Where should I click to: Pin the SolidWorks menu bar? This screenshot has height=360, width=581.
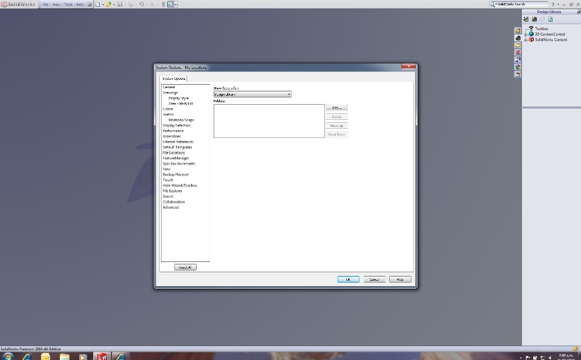click(x=90, y=4)
